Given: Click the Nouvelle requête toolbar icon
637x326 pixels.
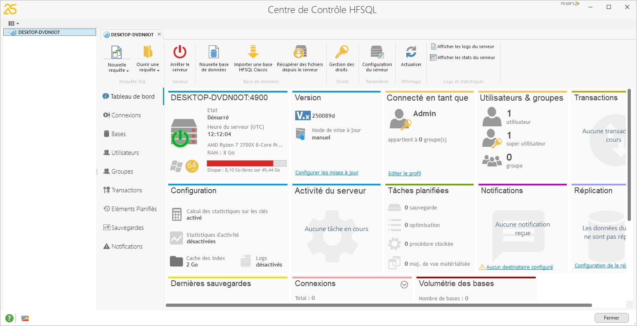Looking at the screenshot, I should coord(117,52).
